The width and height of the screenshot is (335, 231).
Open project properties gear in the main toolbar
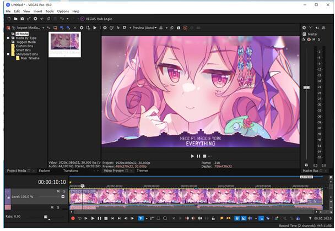tap(35, 19)
